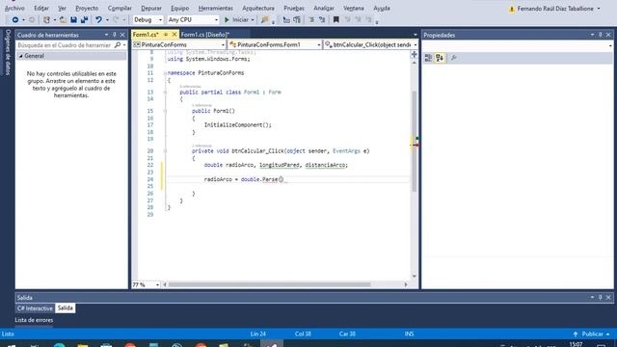
Task: Open the Editar menu
Action: point(41,8)
